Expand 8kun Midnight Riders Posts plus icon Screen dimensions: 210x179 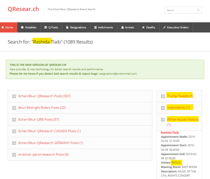point(14,108)
